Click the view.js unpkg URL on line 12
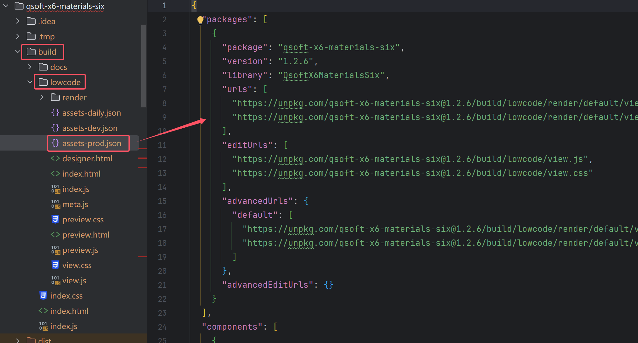The image size is (638, 343). 410,159
